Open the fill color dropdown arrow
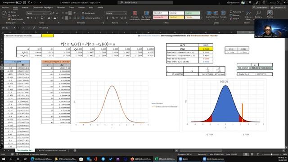Viewport: 288px width, 162px height. coord(52,18)
